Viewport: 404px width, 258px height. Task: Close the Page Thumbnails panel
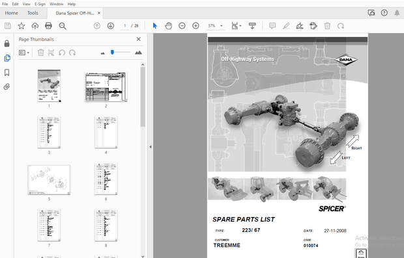coord(139,39)
